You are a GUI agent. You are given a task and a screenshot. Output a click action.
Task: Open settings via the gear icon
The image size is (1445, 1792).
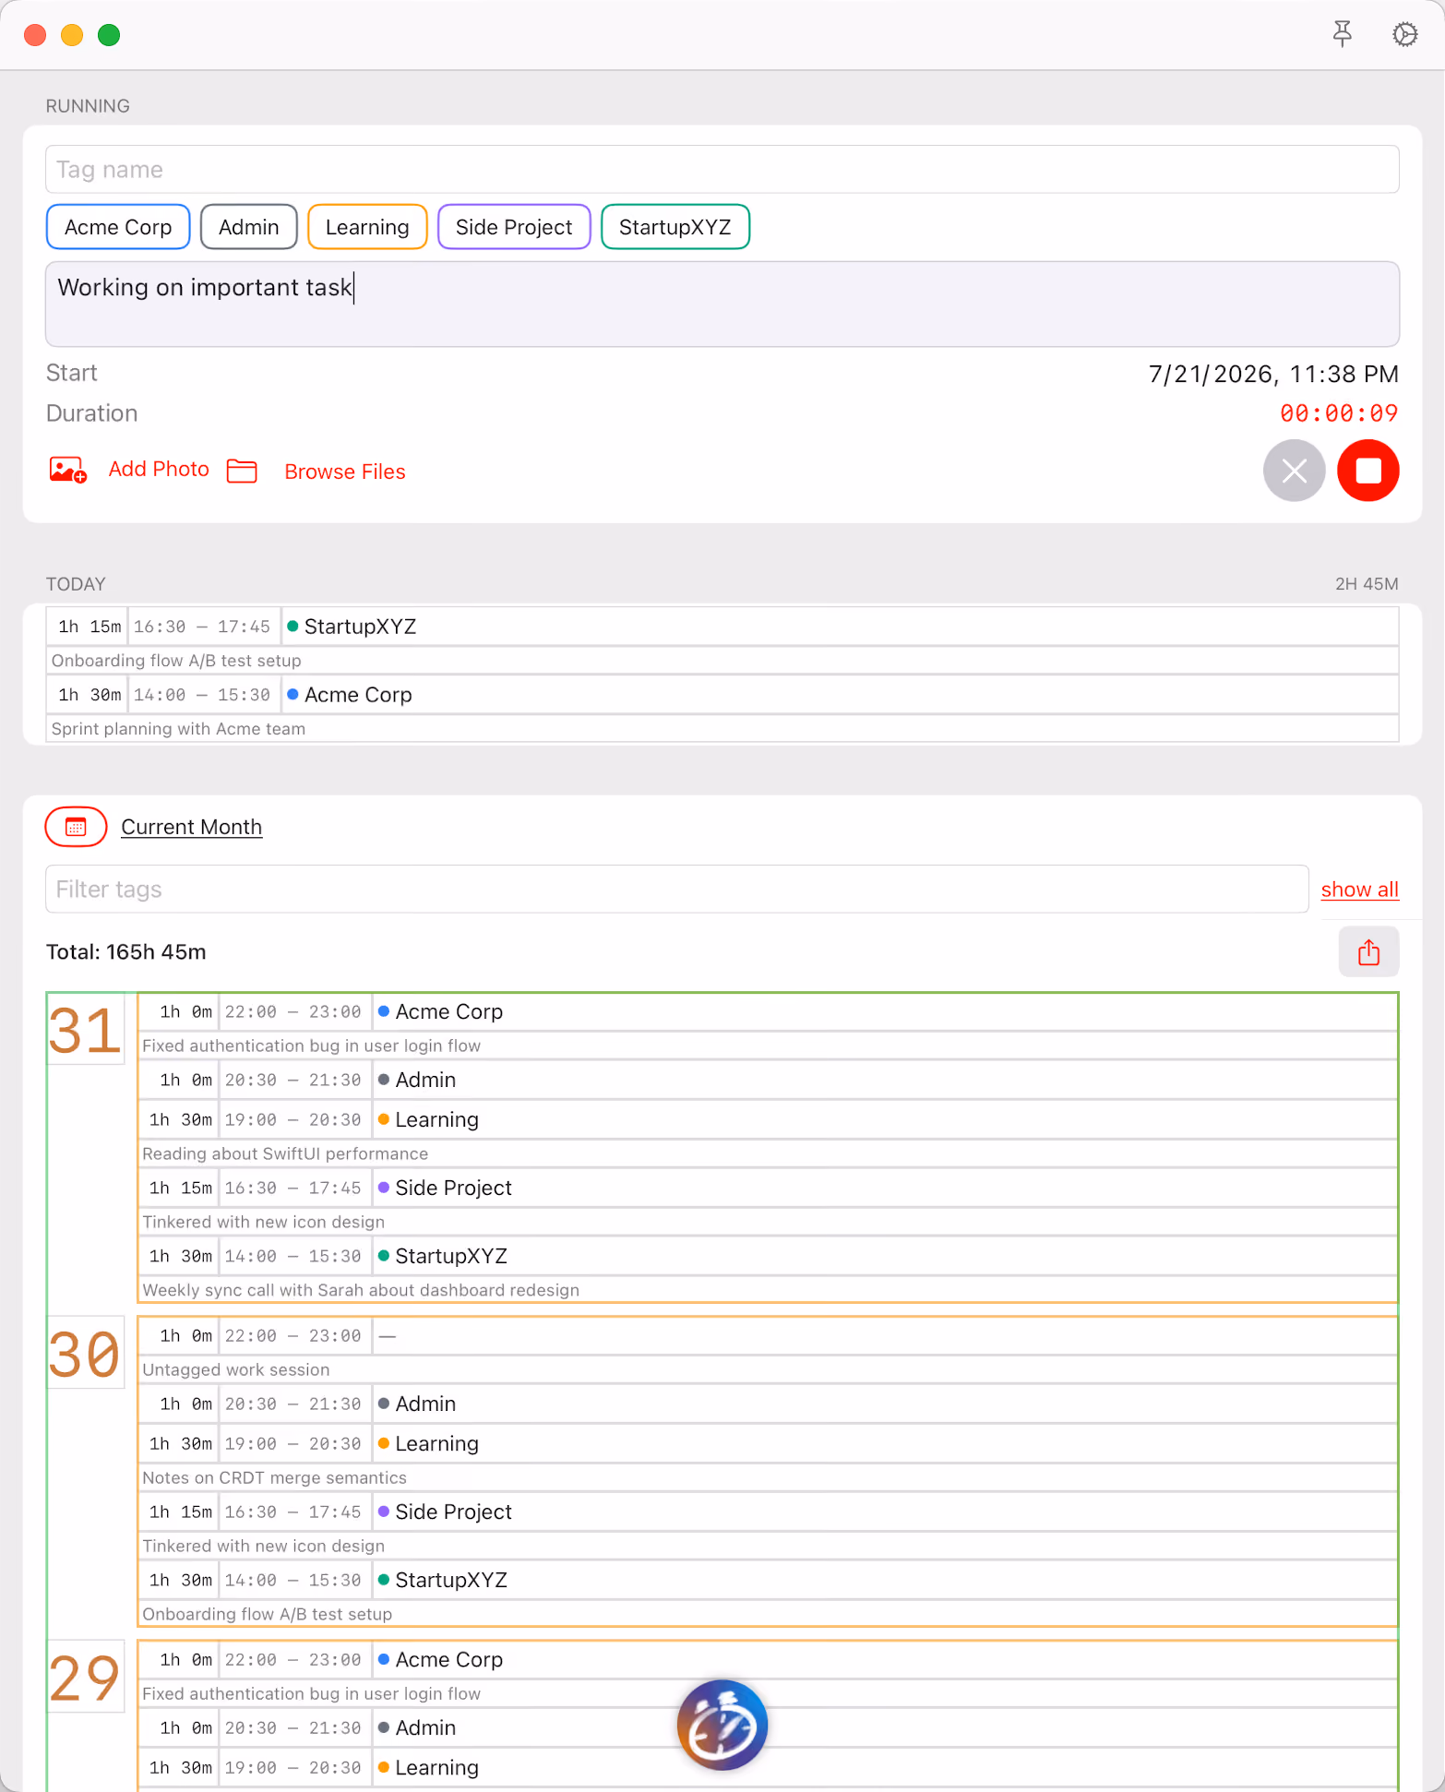[x=1404, y=35]
